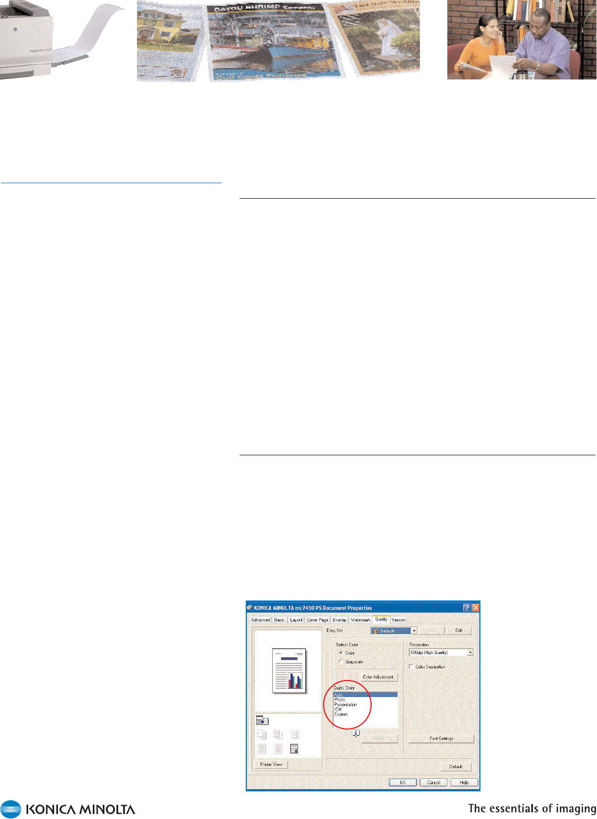The height and width of the screenshot is (819, 597).
Task: Enable the Color Separation checkbox
Action: tap(411, 667)
